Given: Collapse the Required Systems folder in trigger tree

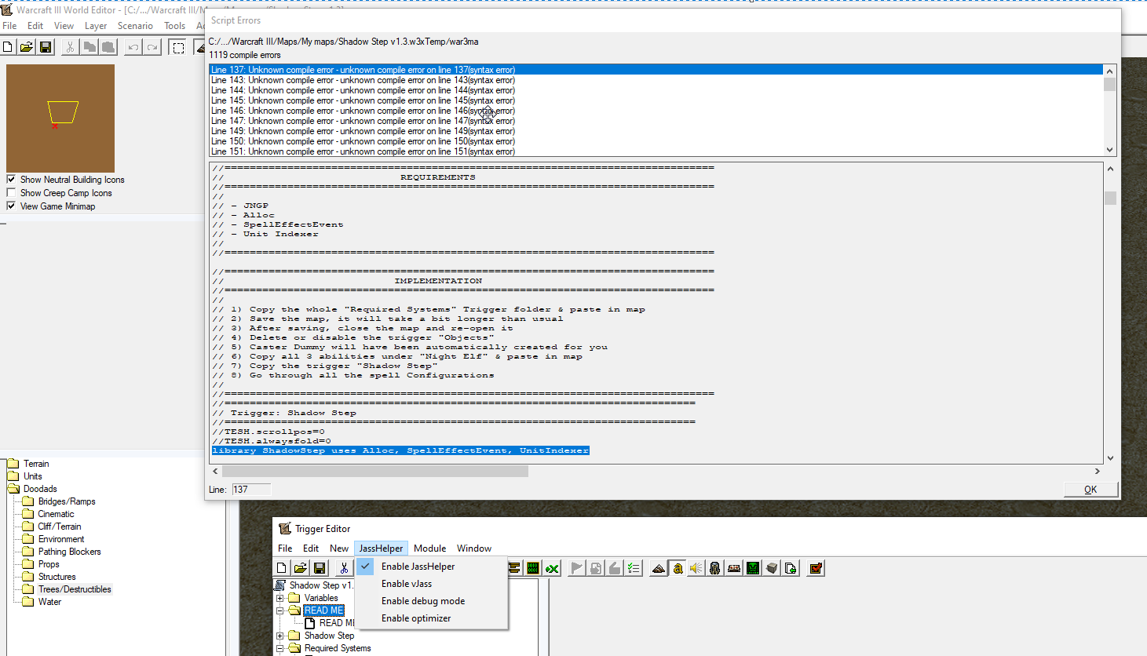Looking at the screenshot, I should pyautogui.click(x=280, y=648).
